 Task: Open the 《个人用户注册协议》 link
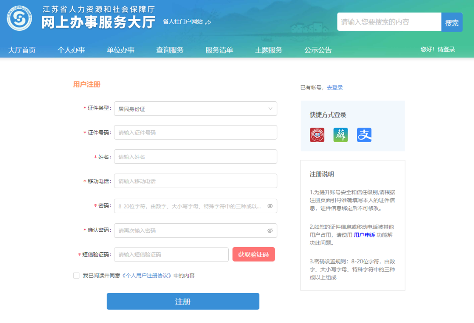(x=147, y=276)
